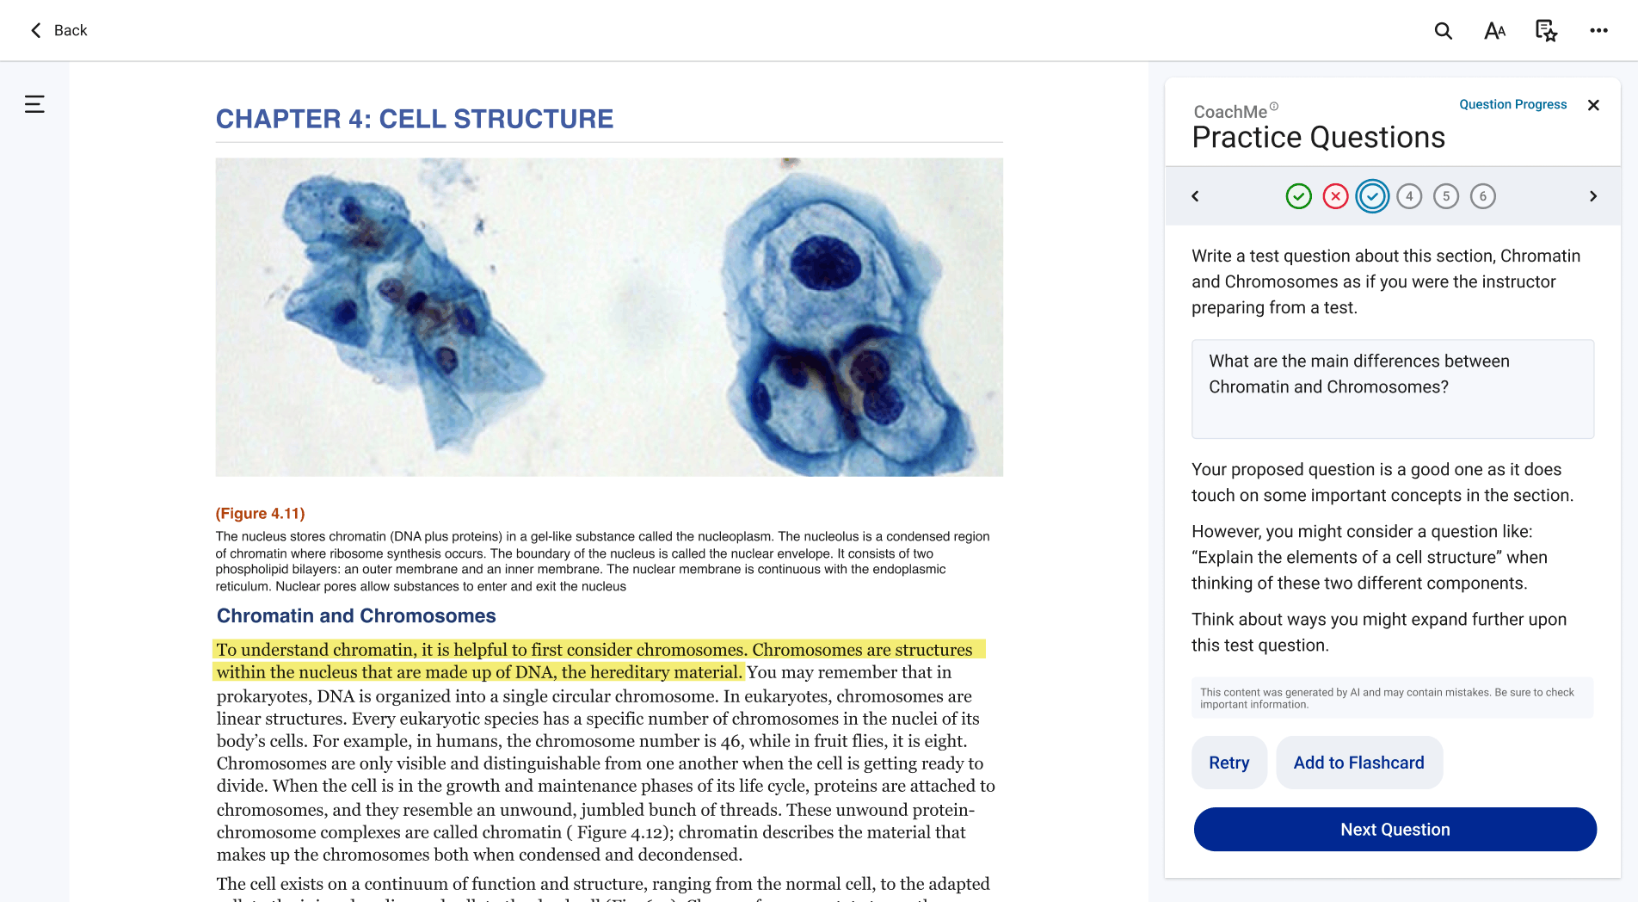
Task: Open the more options ellipsis menu
Action: pyautogui.click(x=1598, y=31)
